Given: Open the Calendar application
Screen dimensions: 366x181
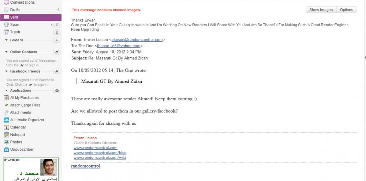Looking at the screenshot, I should [18, 127].
